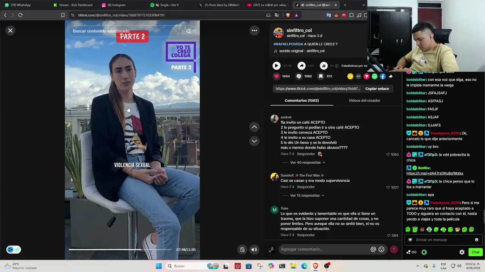485x272 pixels.
Task: Open comments via the speech bubble icon (1082)
Action: [x=299, y=76]
